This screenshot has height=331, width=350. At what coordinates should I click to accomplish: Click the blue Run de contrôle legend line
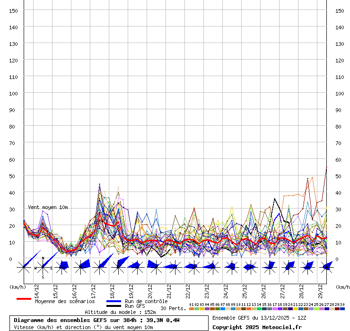coord(114,301)
